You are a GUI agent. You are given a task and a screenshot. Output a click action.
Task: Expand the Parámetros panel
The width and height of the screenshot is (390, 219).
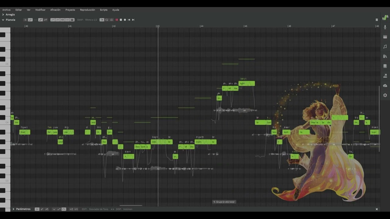(x=13, y=209)
